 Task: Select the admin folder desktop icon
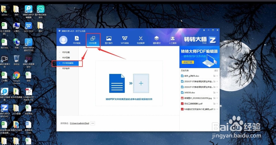point(4,11)
